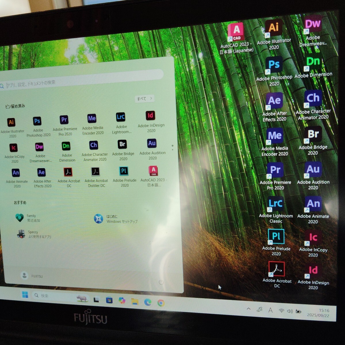Launch pinned Adobe Animate 2020
Screen dimensions: 345x345
(x=17, y=178)
